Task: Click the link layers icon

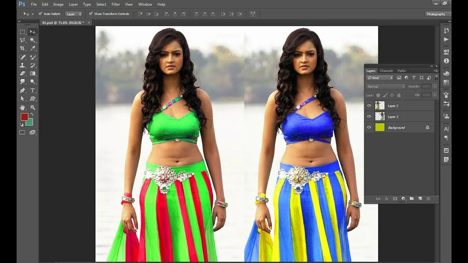Action: [x=378, y=199]
